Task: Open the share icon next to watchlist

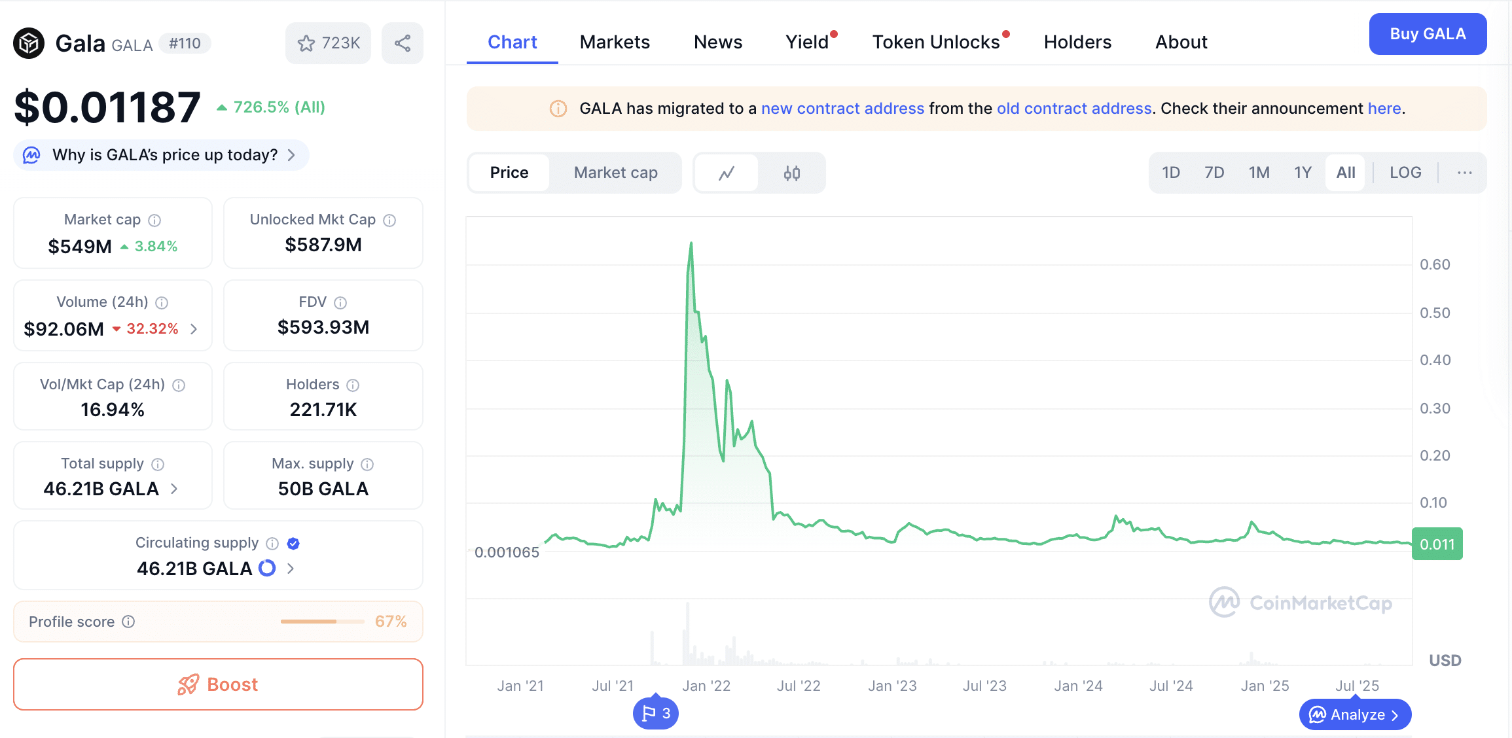Action: point(402,43)
